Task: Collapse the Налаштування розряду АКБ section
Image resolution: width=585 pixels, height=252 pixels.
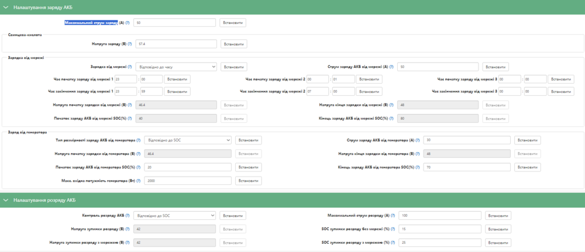Action: click(x=6, y=200)
